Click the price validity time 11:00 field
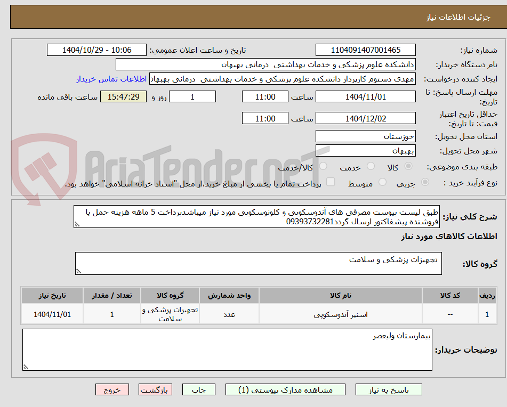The height and width of the screenshot is (407, 507). coord(265,118)
